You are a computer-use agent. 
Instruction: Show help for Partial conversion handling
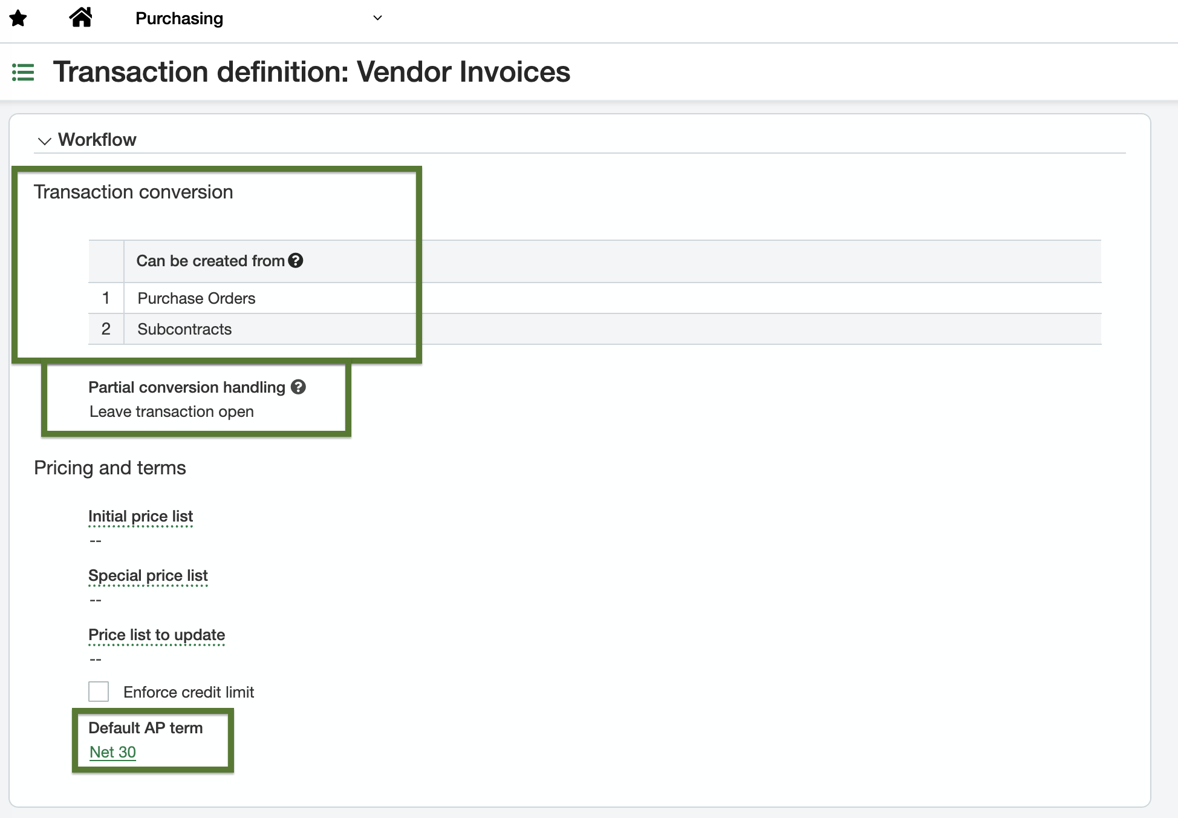coord(298,387)
